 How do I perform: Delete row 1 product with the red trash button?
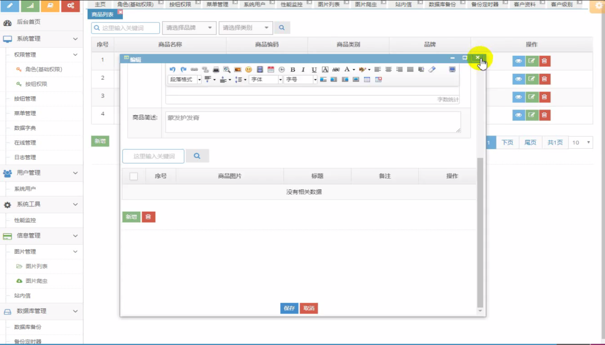click(x=544, y=61)
